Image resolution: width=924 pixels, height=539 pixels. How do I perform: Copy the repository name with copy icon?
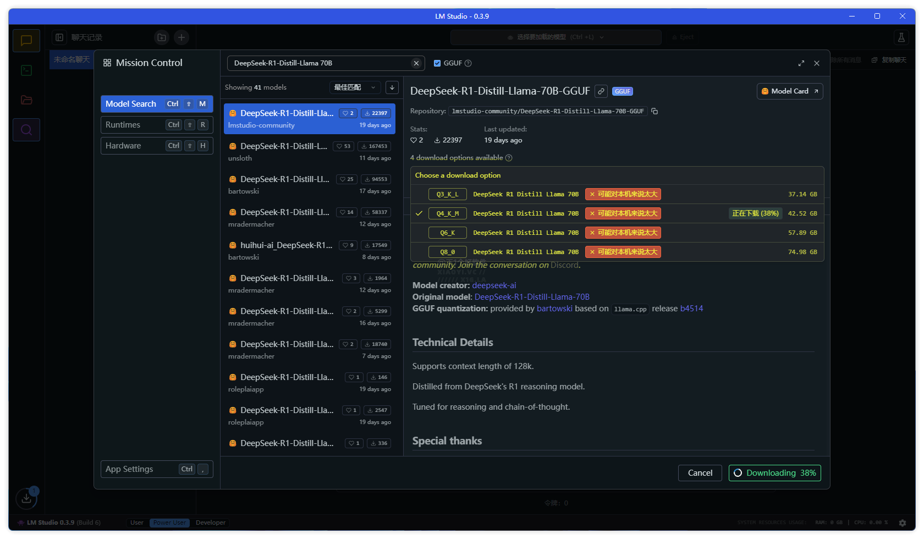click(654, 111)
